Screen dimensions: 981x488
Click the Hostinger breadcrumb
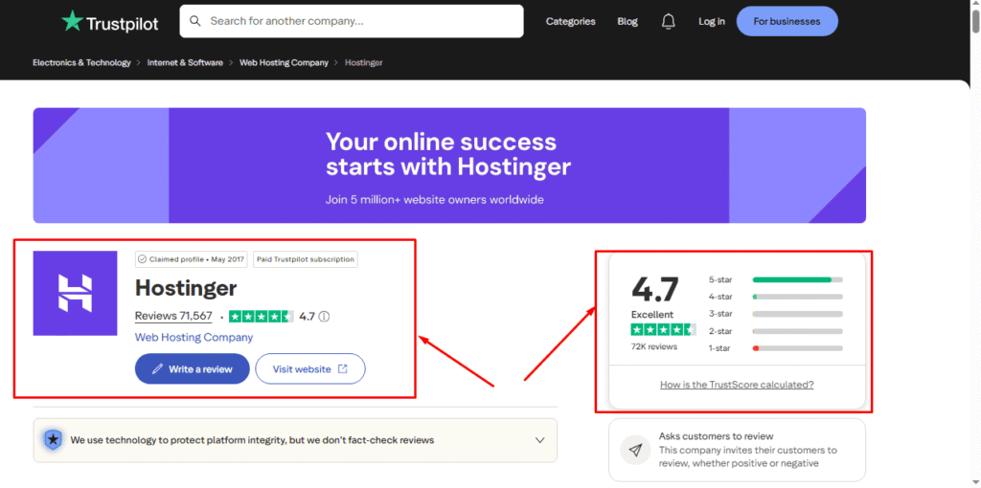[x=363, y=62]
